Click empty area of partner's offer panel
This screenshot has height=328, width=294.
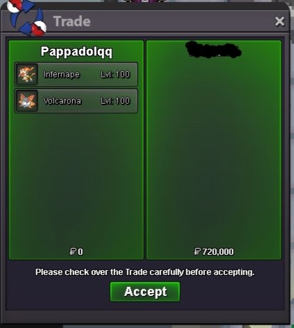(x=214, y=151)
